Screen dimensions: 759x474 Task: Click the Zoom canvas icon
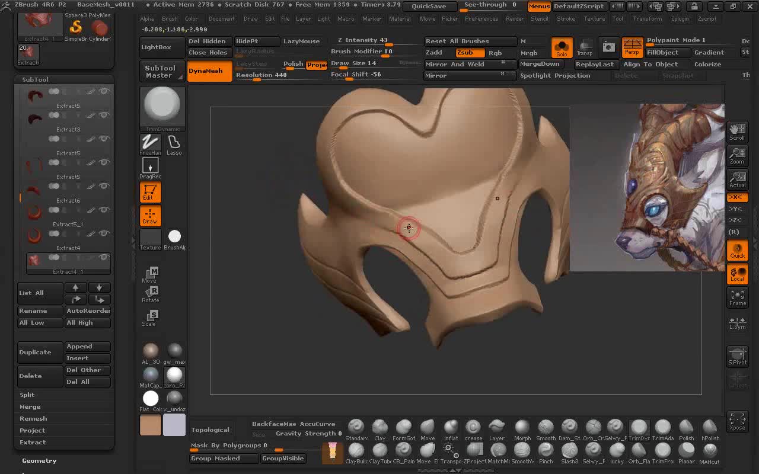coord(737,156)
